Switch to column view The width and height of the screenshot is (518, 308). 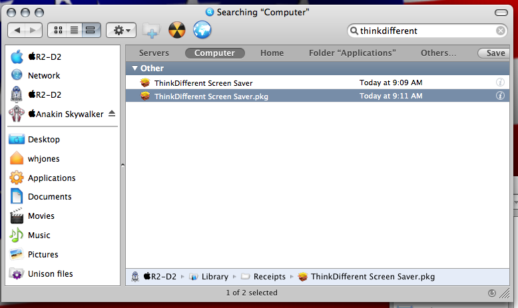91,31
